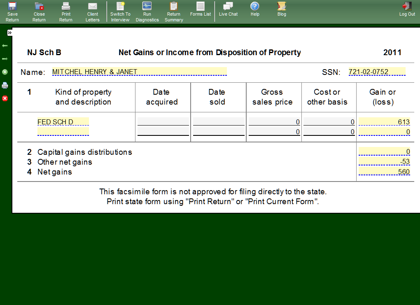Switch To Interview mode

coord(120,11)
